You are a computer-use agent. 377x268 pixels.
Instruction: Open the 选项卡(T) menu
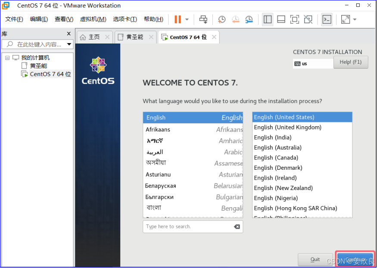point(125,19)
